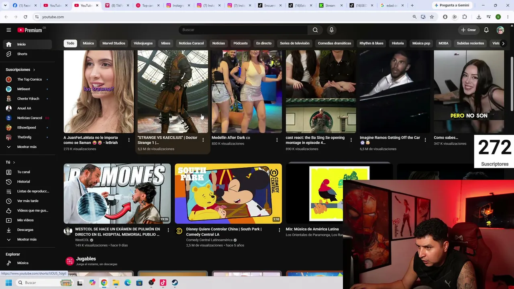
Task: Play the WESTCOL pulmón exam video thumbnail
Action: (117, 193)
